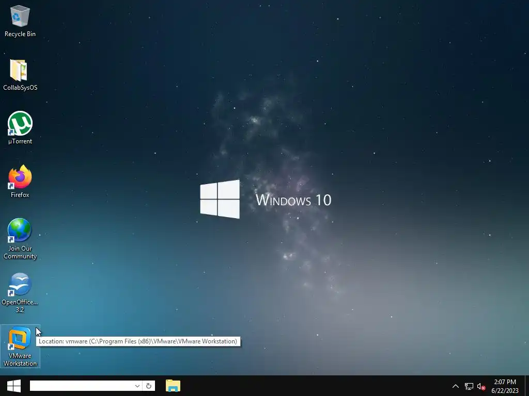Click the refresh button beside the address bar
529x396 pixels.
(149, 386)
